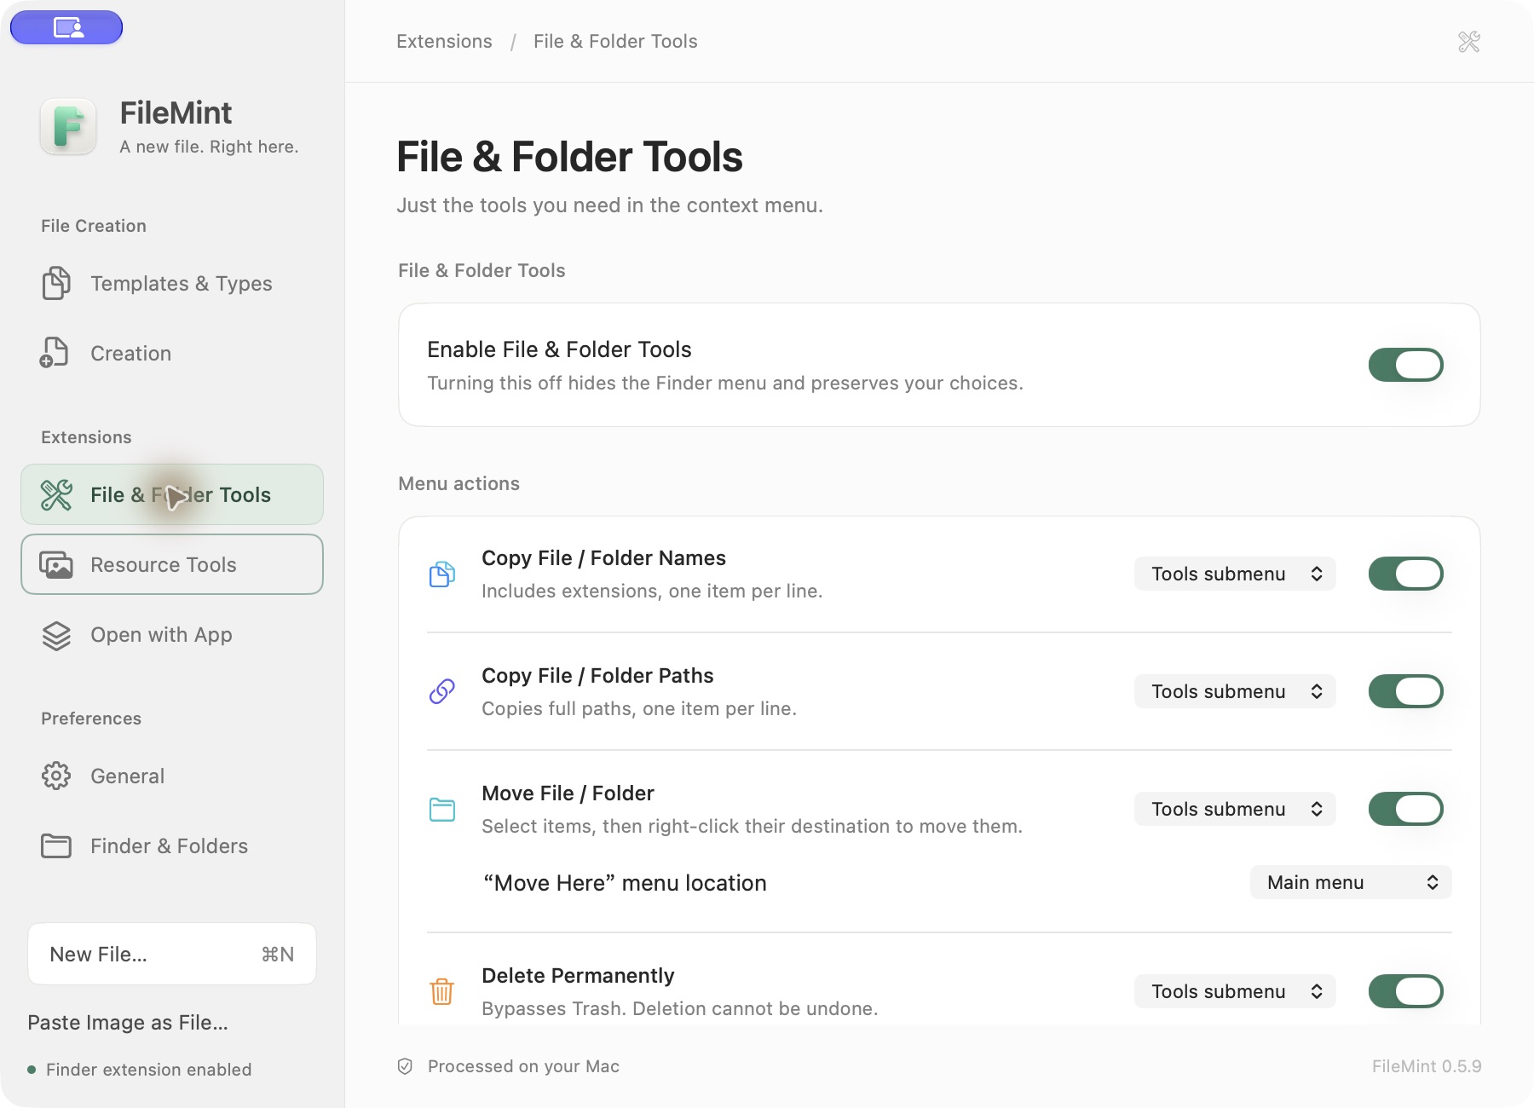Open Delete Permanently location dropdown
Image resolution: width=1534 pixels, height=1108 pixels.
1235,991
